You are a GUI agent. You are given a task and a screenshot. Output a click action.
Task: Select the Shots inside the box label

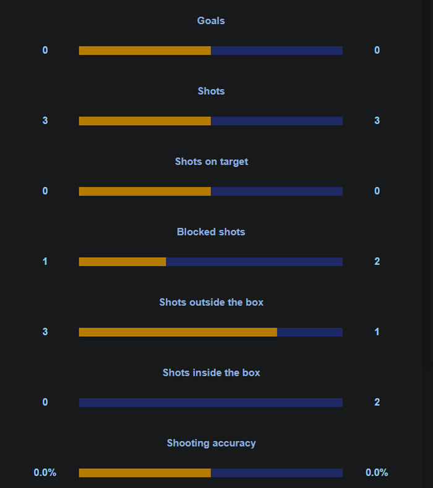(x=211, y=373)
